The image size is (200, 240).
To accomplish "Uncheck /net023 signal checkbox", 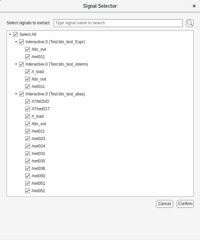I will tap(27, 139).
